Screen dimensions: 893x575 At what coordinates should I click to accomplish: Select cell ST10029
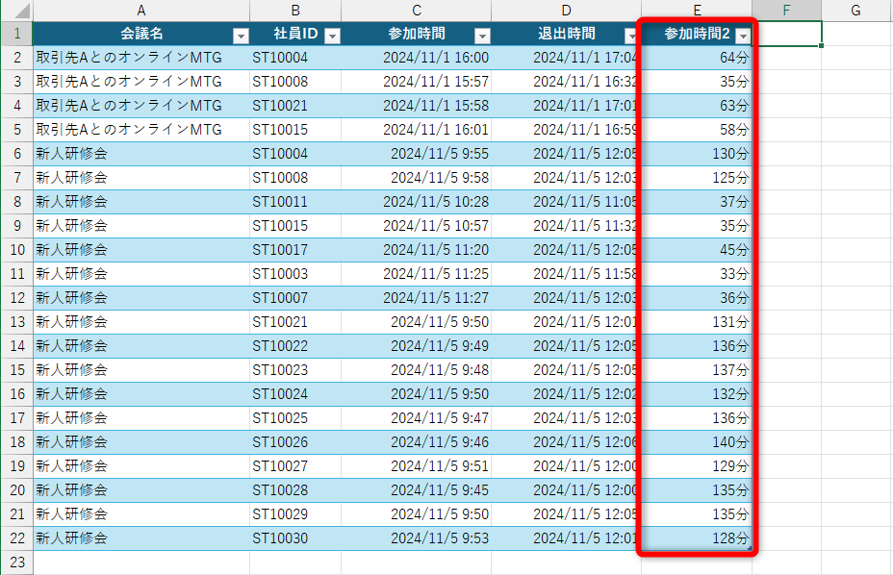tap(295, 514)
